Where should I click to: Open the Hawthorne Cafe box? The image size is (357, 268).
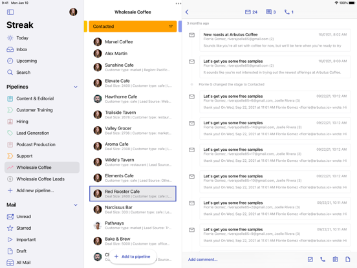[x=133, y=99]
